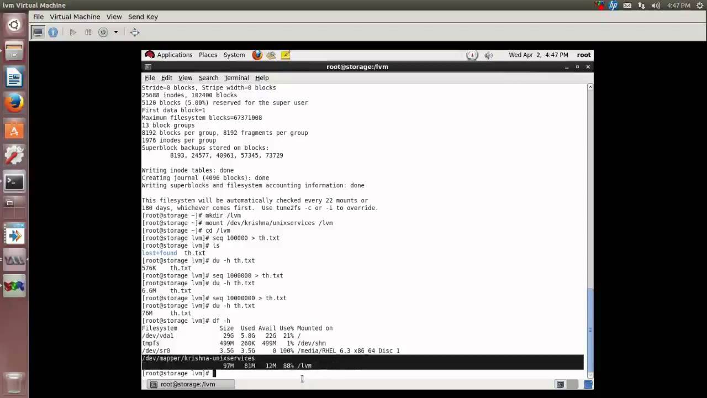The width and height of the screenshot is (707, 398).
Task: Open guest panel clock Wed Apr 2
Action: click(539, 55)
